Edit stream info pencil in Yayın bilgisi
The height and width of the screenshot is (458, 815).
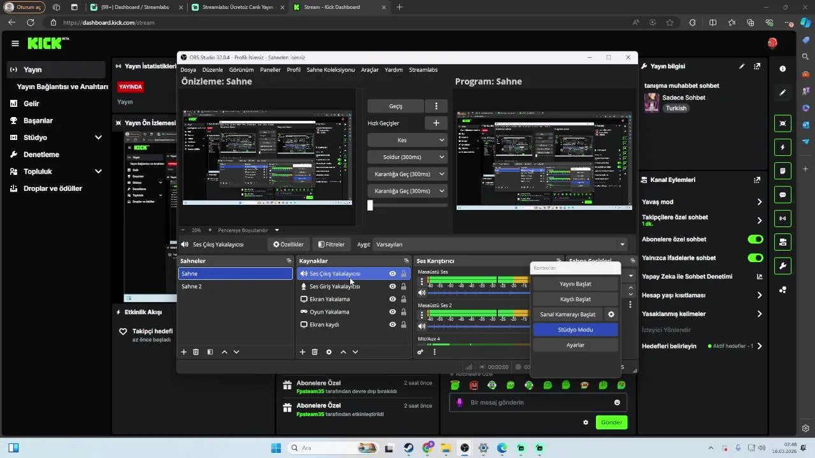[742, 66]
